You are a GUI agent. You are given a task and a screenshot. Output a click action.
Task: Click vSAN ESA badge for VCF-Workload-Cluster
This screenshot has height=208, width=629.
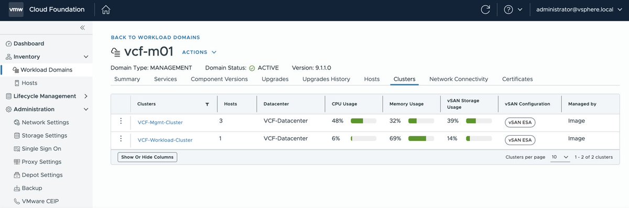point(520,140)
